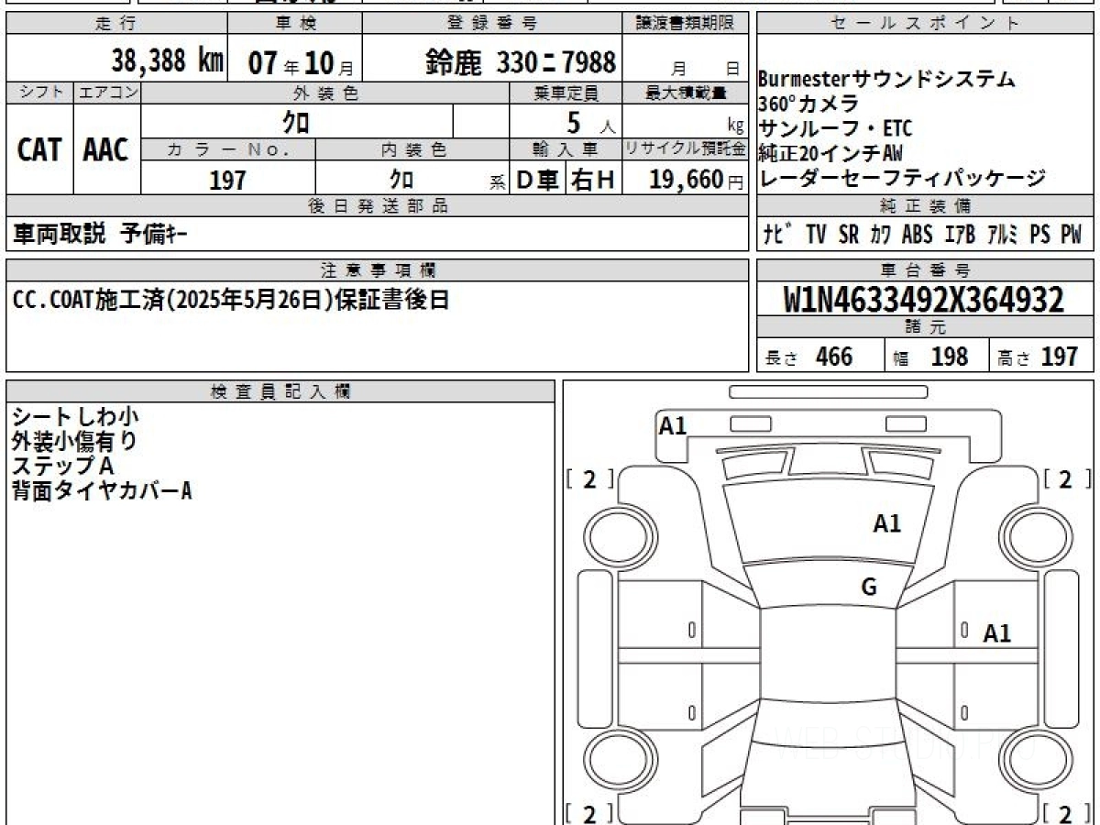Viewport: 1100px width, 825px height.
Task: Click the 最大積載量 header
Action: click(686, 93)
